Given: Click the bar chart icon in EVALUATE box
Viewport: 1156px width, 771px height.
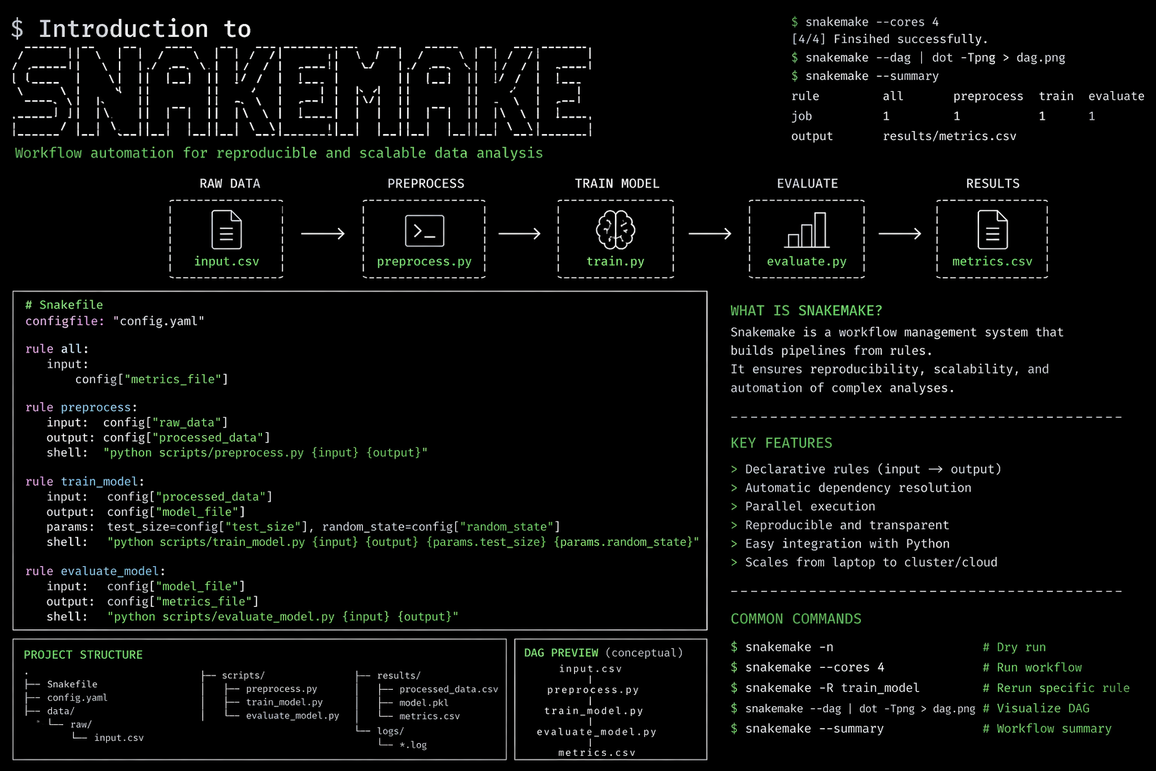Looking at the screenshot, I should point(807,230).
